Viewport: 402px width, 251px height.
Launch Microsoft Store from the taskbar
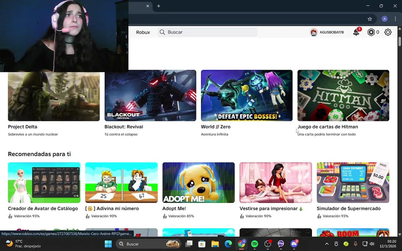(x=202, y=244)
